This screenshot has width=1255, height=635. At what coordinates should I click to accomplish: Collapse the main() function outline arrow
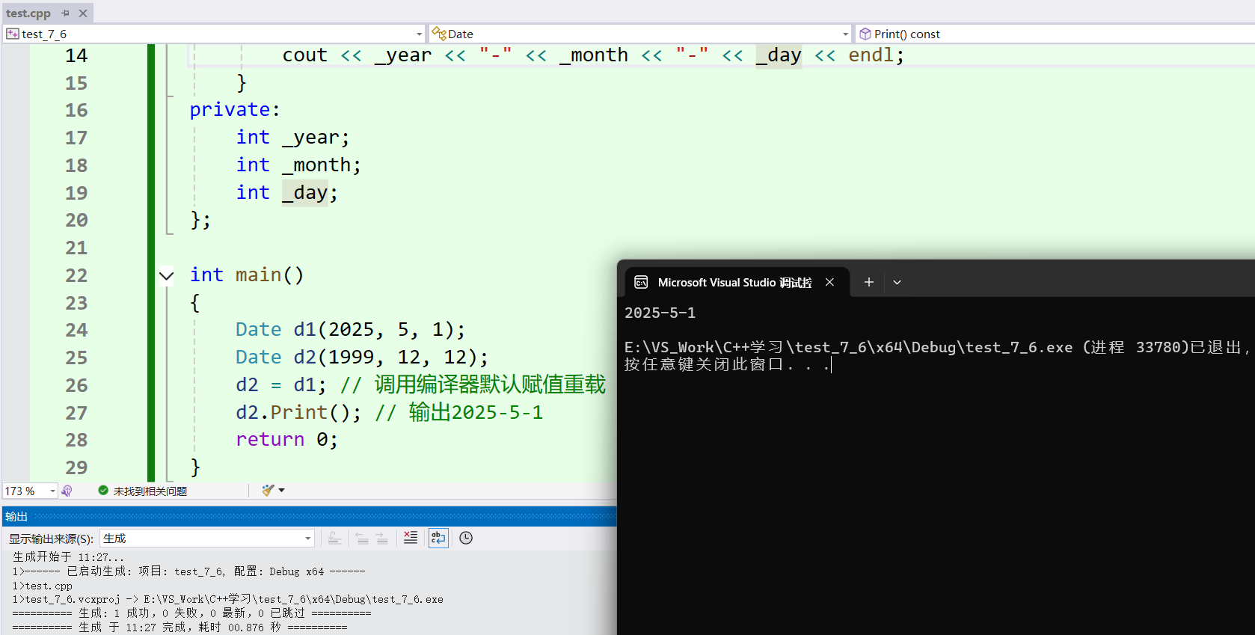[166, 275]
